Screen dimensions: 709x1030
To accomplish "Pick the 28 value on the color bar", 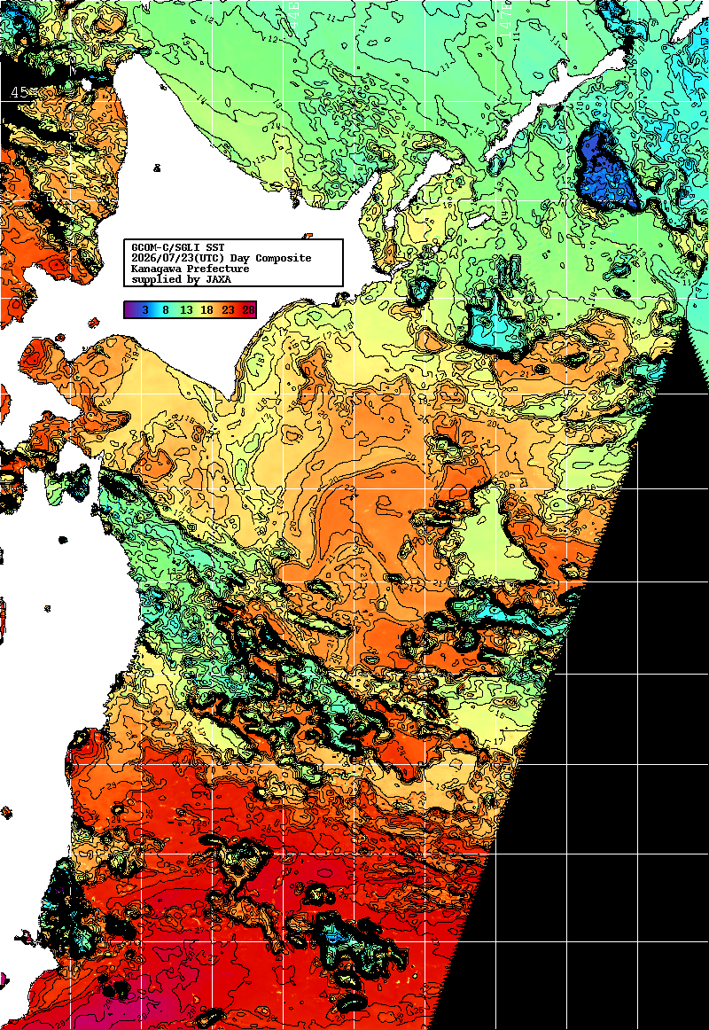I will click(x=248, y=310).
